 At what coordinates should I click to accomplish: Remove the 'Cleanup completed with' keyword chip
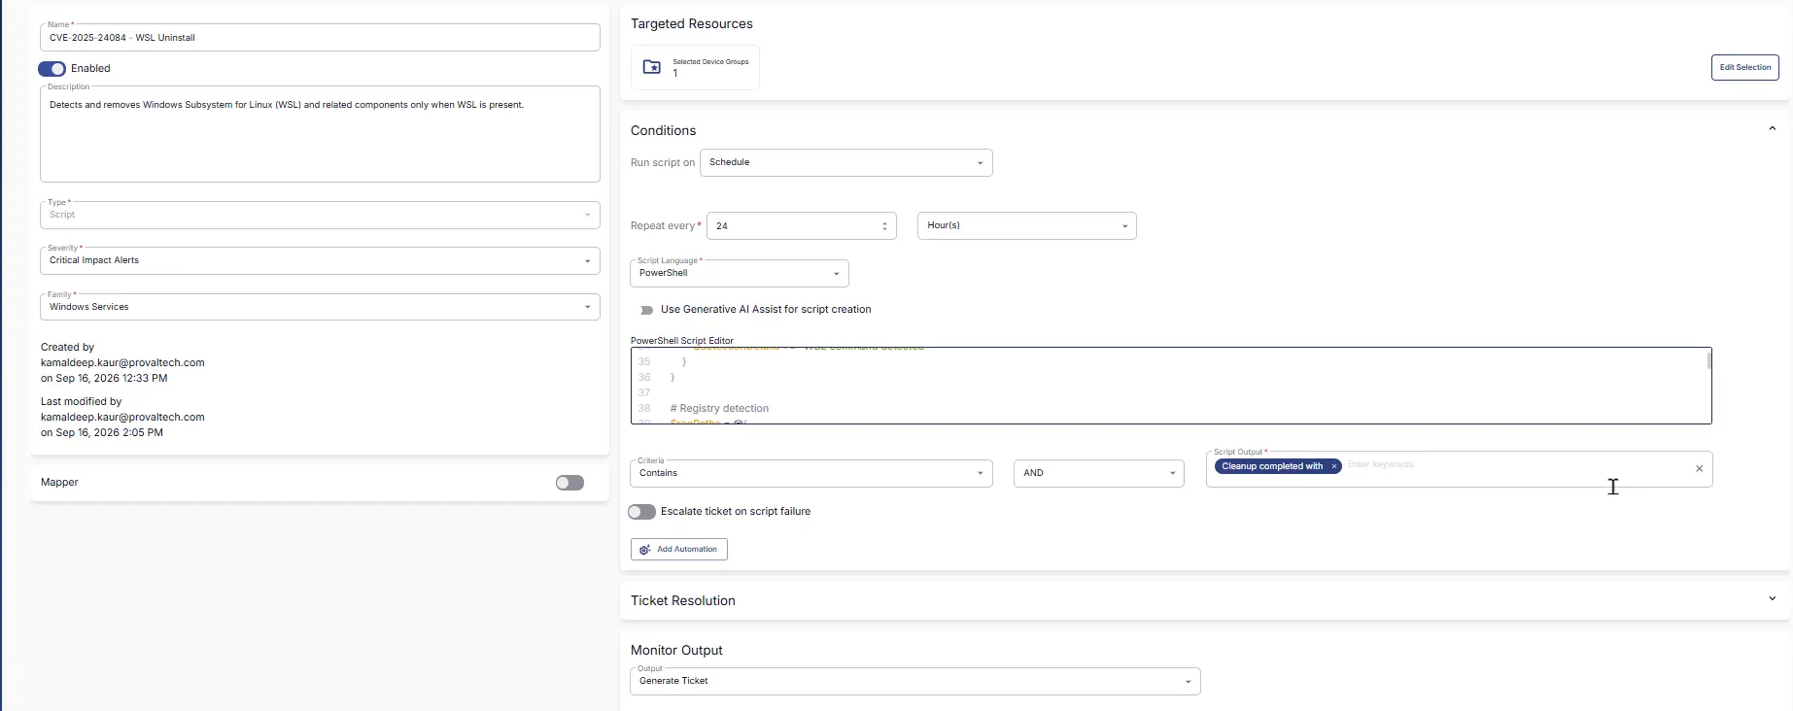(x=1334, y=466)
